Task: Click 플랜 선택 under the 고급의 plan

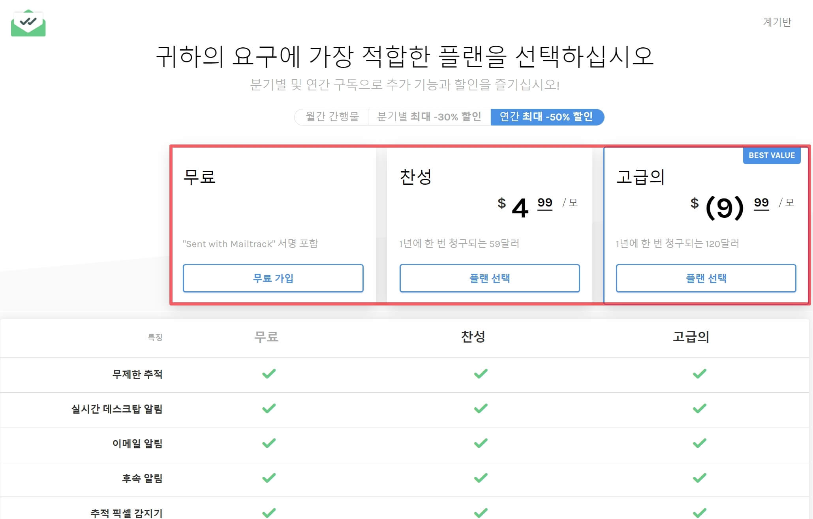Action: point(706,278)
